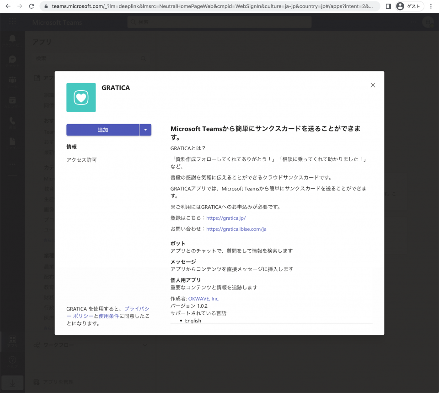
Task: Click the sidebar more apps ellipsis
Action: [12, 164]
